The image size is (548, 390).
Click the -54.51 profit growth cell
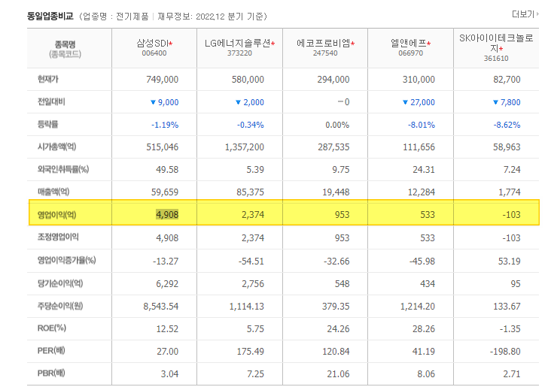(251, 262)
